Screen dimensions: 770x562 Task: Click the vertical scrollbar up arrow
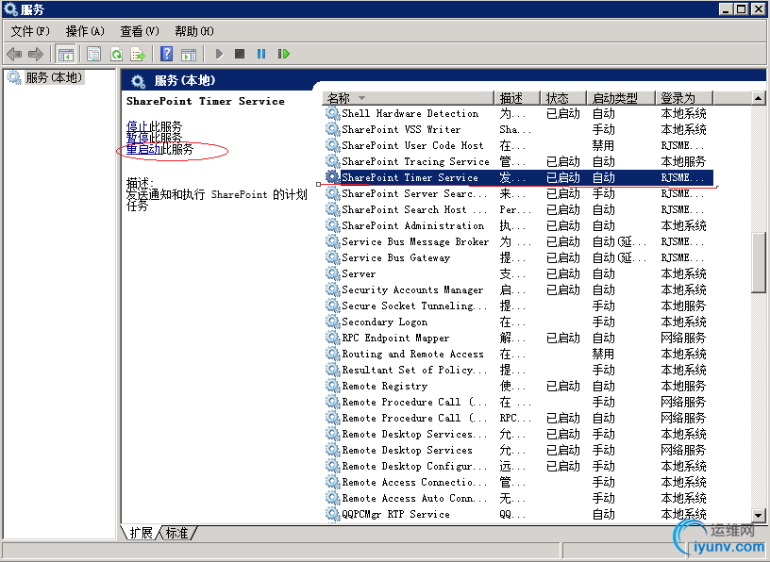point(758,98)
